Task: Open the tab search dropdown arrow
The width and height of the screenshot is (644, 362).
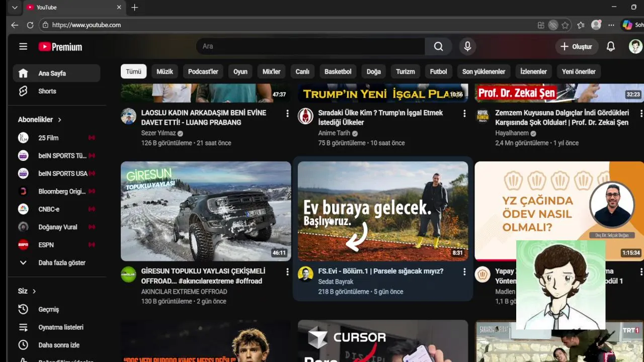Action: tap(15, 8)
